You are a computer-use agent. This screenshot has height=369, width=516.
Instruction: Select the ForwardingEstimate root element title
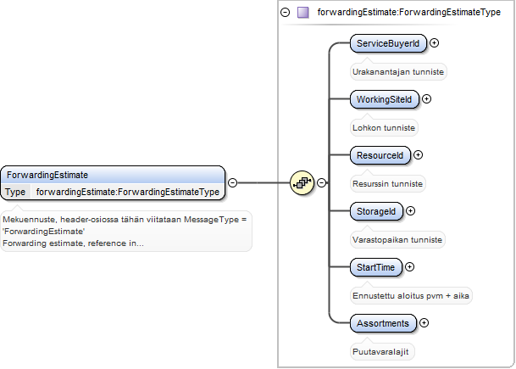point(47,175)
